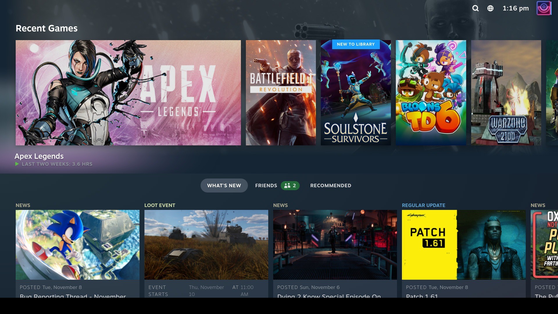Select the Bloons TD 6 game cover
558x314 pixels.
[x=431, y=93]
